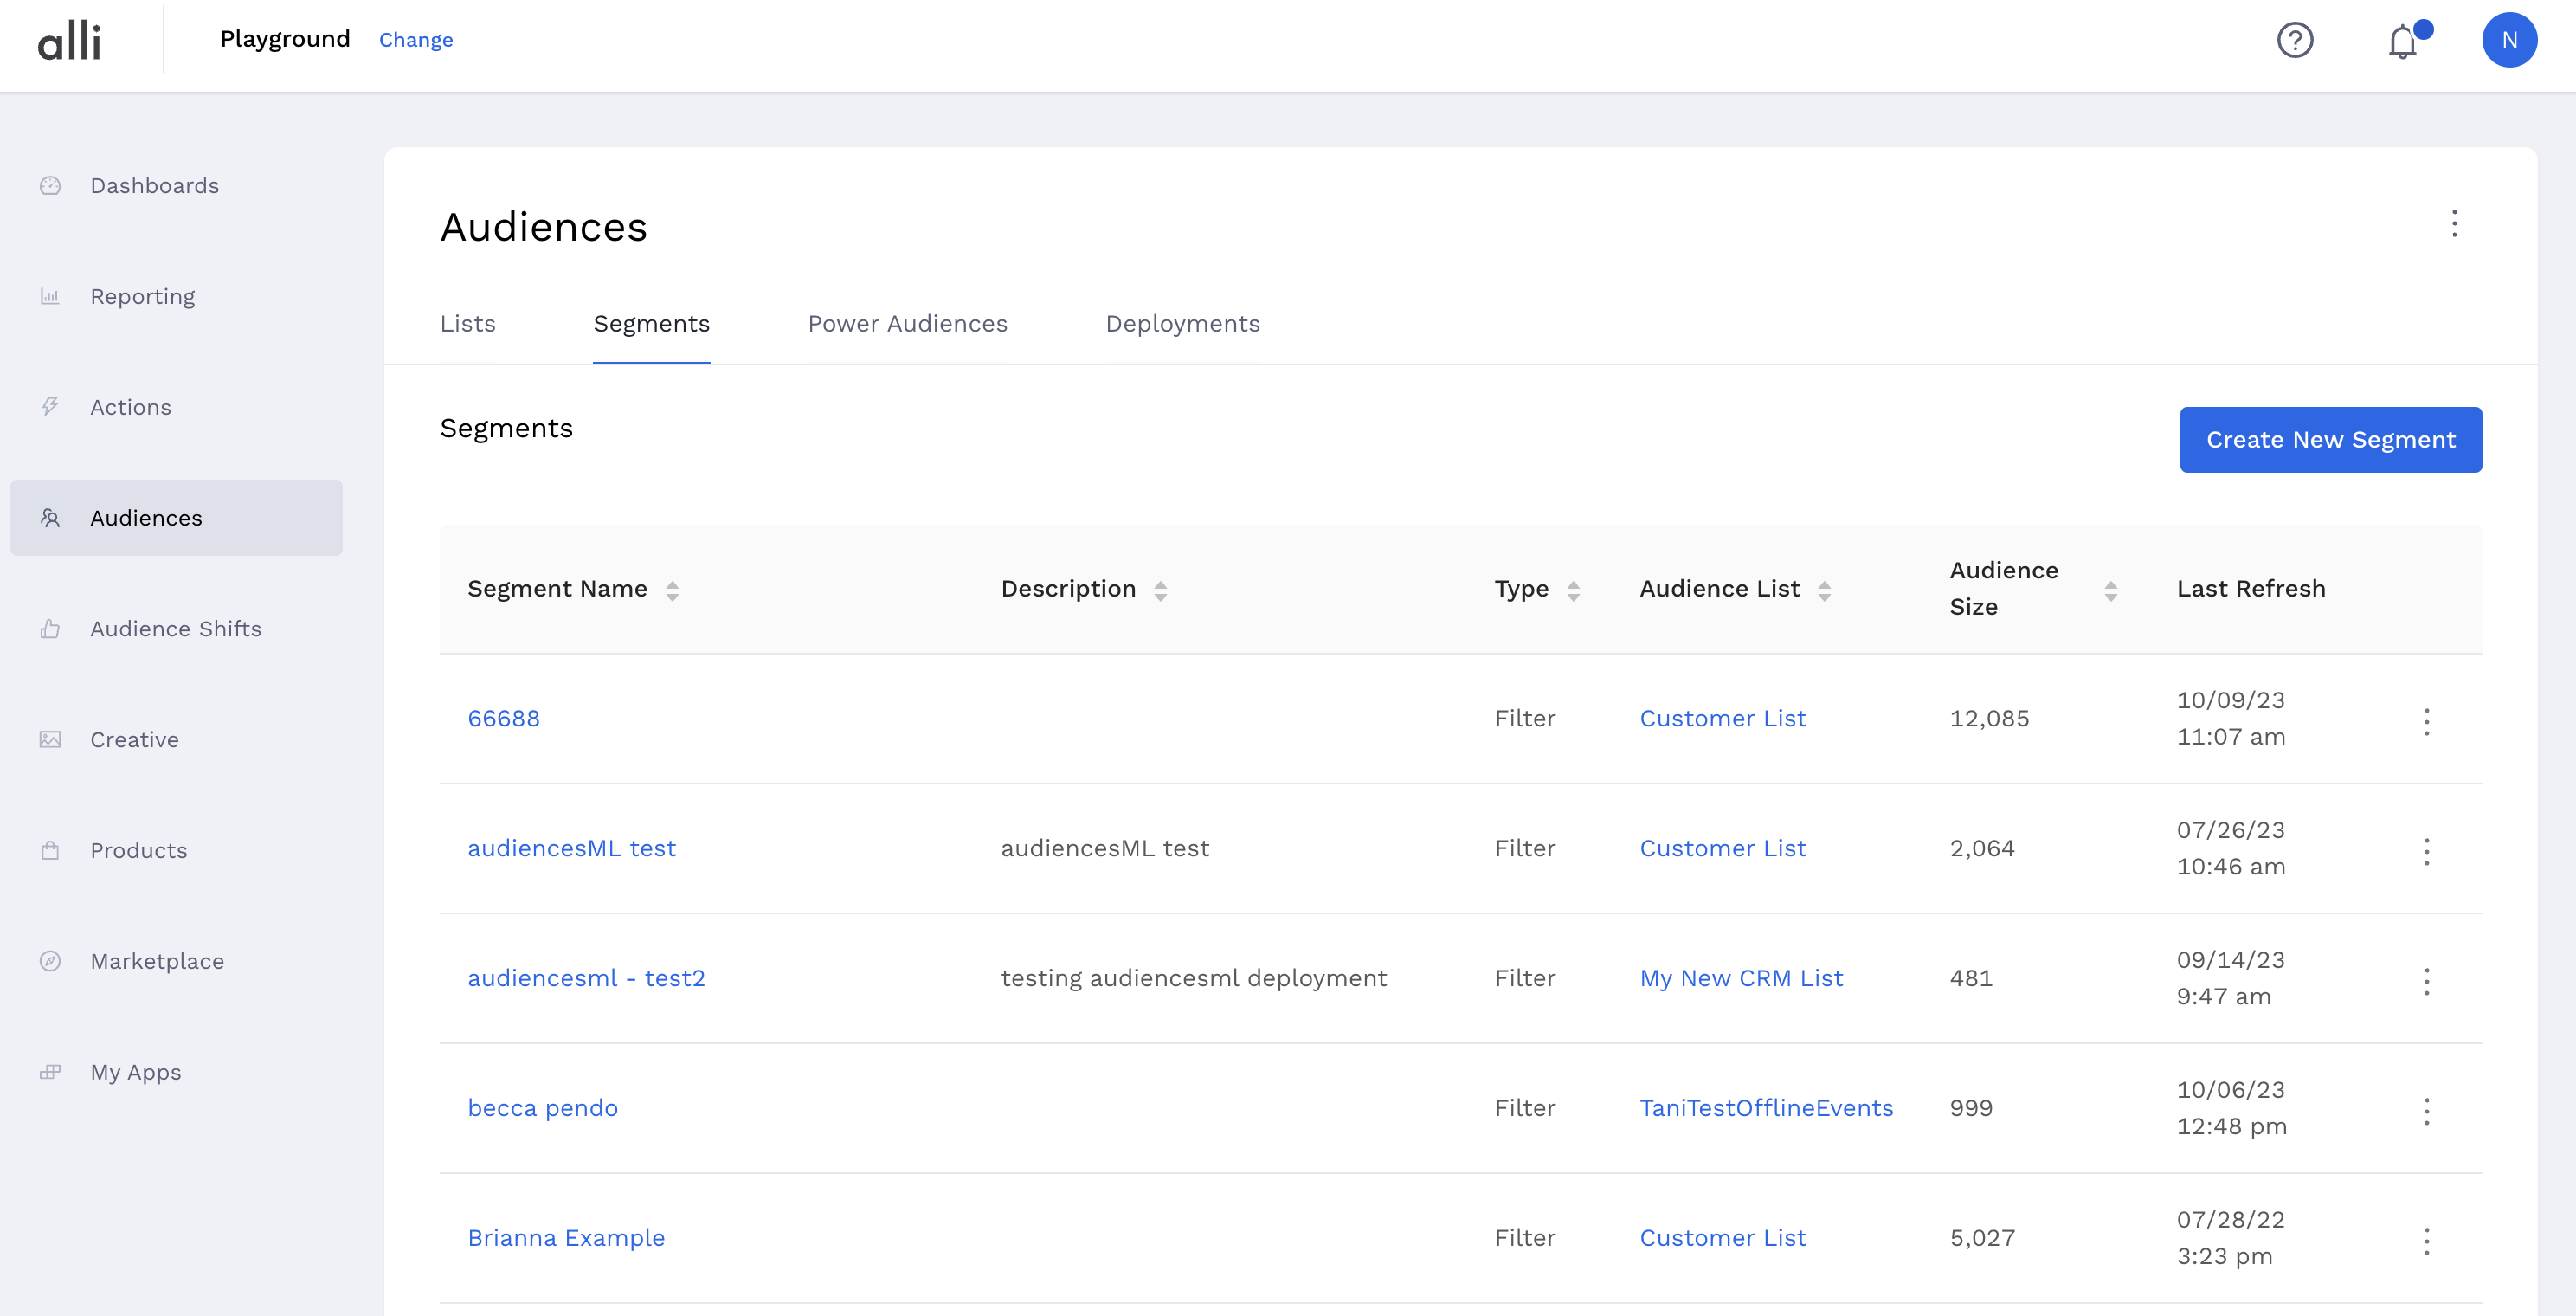Open the audiencesML test segment link
Image resolution: width=2576 pixels, height=1316 pixels.
571,848
